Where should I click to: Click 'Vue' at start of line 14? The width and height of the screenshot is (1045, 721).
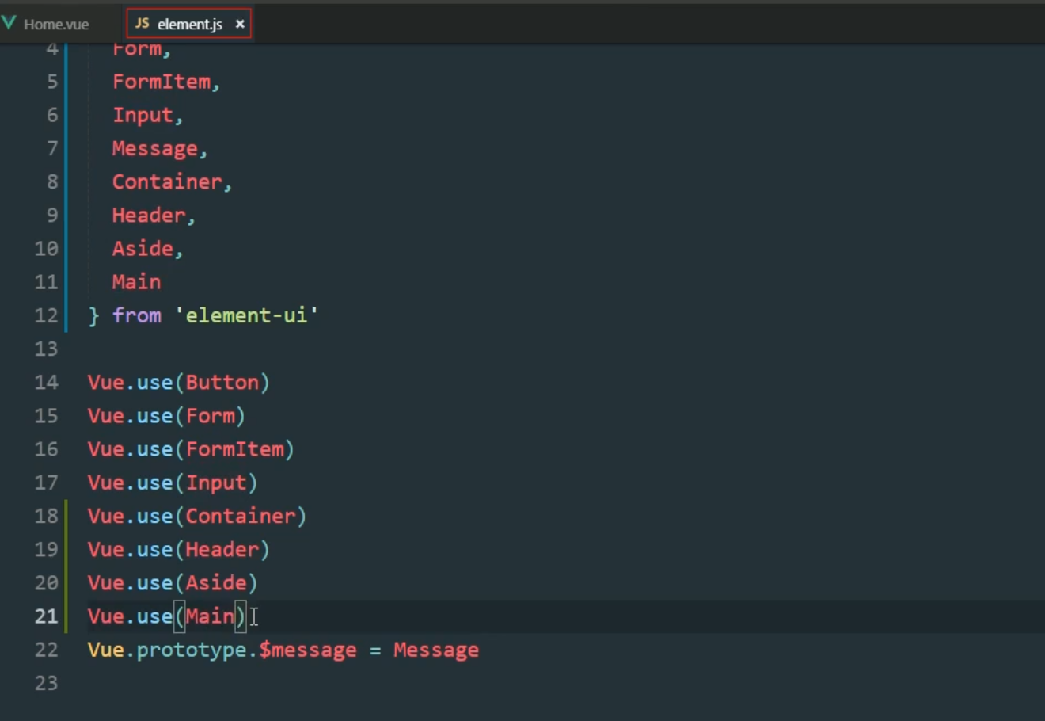(x=106, y=382)
